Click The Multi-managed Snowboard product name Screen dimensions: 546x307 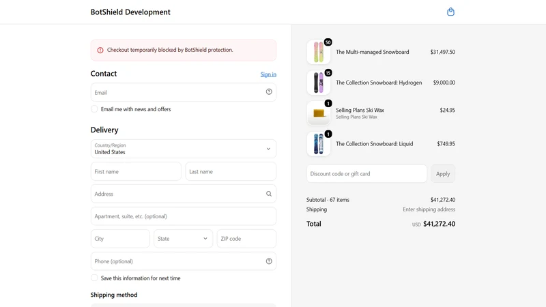pos(372,52)
